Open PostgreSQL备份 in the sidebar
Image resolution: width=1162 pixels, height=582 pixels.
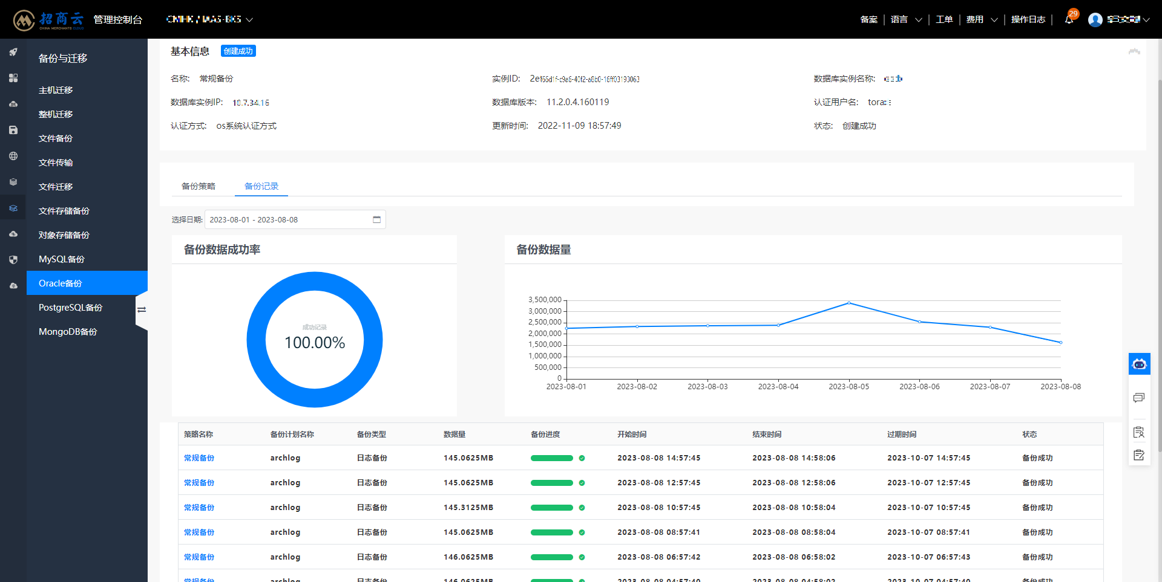(71, 308)
